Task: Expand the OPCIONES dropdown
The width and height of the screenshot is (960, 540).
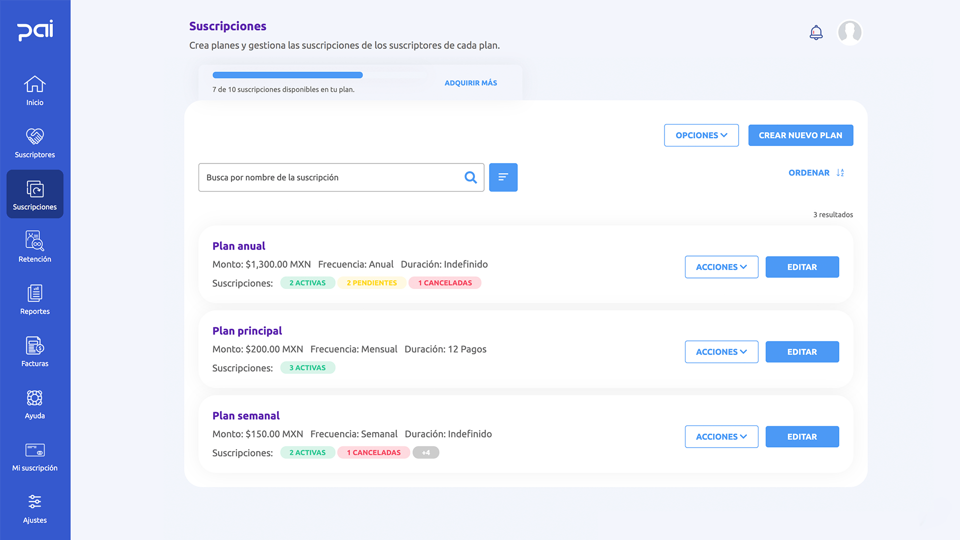Action: click(x=701, y=135)
